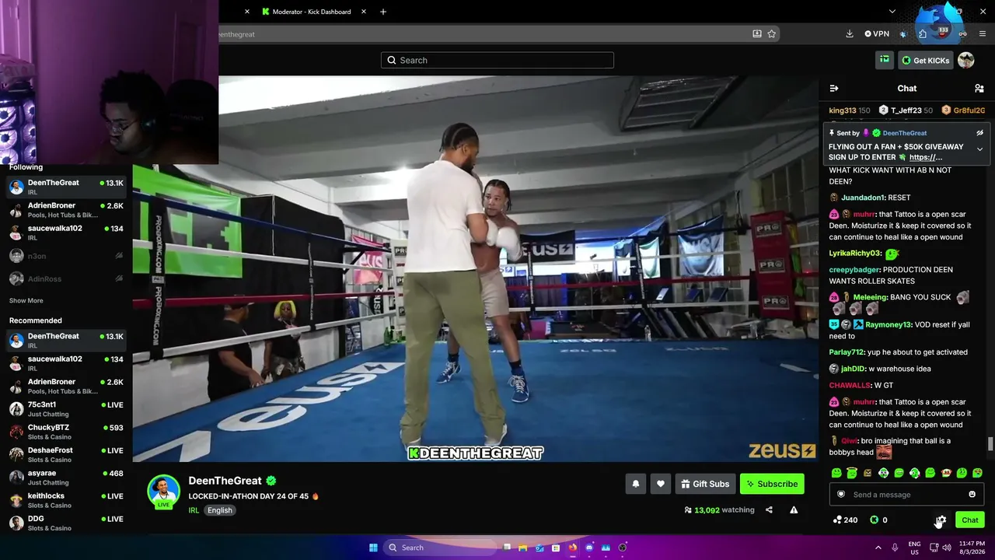Report the stream with the warning icon
Image resolution: width=995 pixels, height=560 pixels.
(794, 510)
